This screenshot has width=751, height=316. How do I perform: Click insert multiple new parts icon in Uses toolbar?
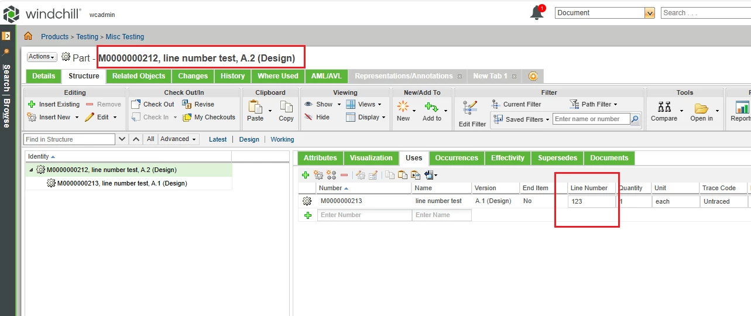331,175
